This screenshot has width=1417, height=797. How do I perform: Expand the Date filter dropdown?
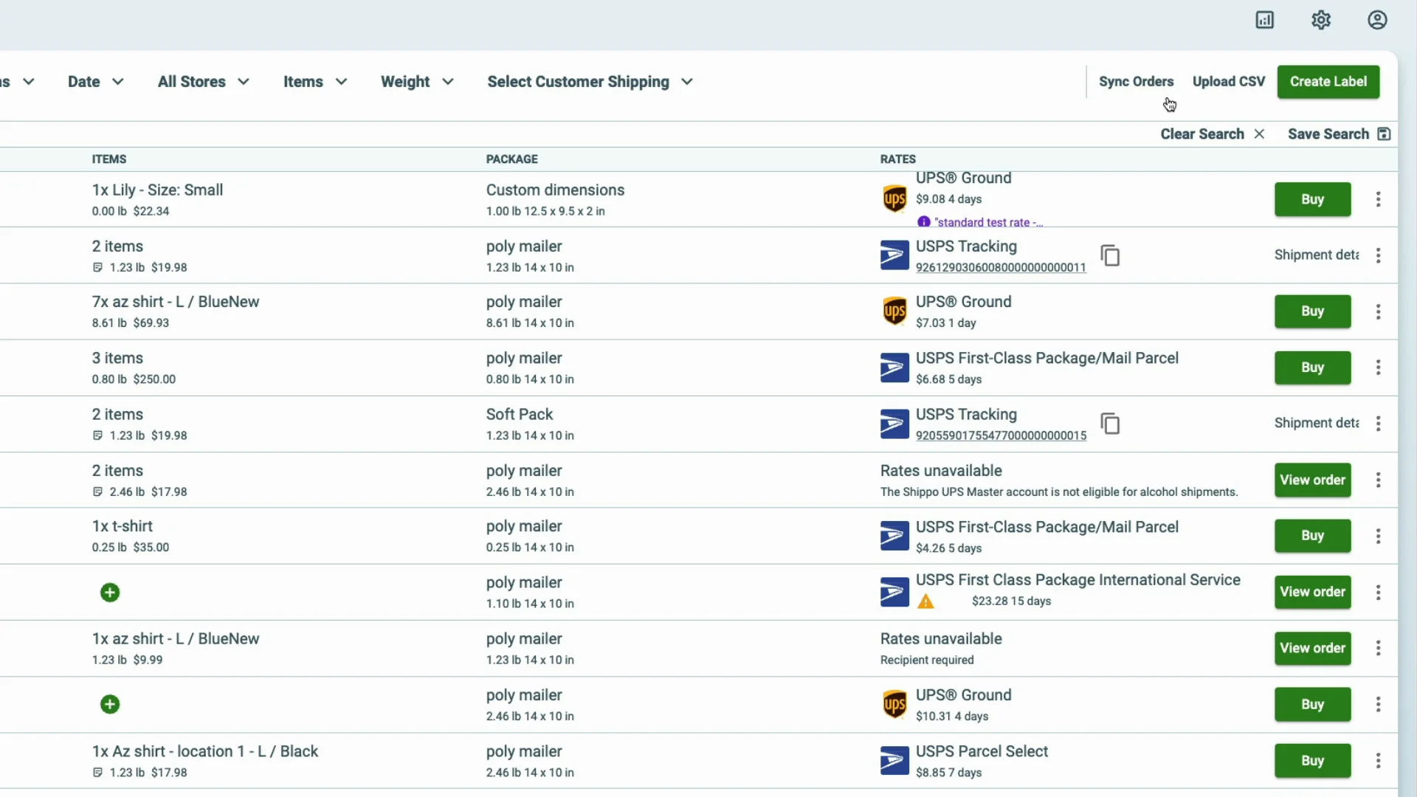click(95, 82)
